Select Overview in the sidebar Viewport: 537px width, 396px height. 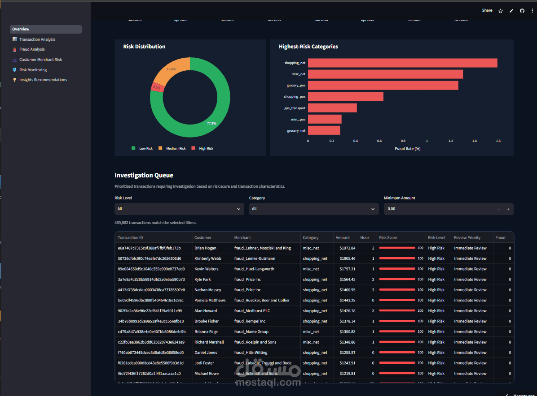click(x=45, y=29)
